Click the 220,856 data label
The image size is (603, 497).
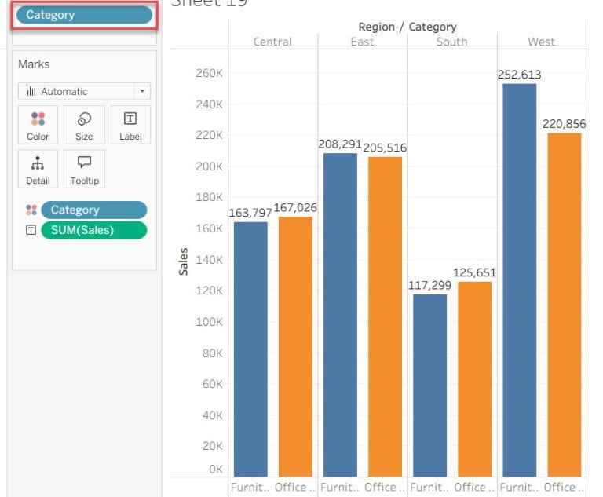click(565, 124)
